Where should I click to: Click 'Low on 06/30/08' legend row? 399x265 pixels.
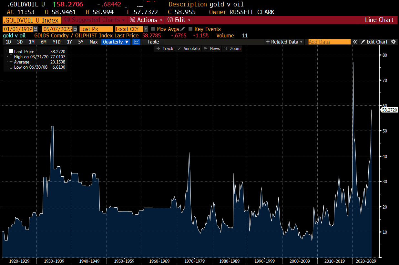click(37, 67)
